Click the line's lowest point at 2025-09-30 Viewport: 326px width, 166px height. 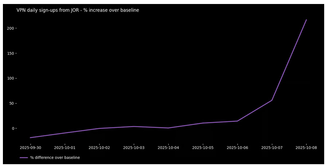[x=30, y=138]
